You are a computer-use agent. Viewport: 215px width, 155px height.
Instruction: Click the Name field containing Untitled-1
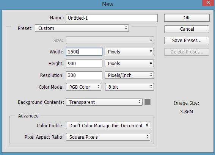click(x=112, y=18)
